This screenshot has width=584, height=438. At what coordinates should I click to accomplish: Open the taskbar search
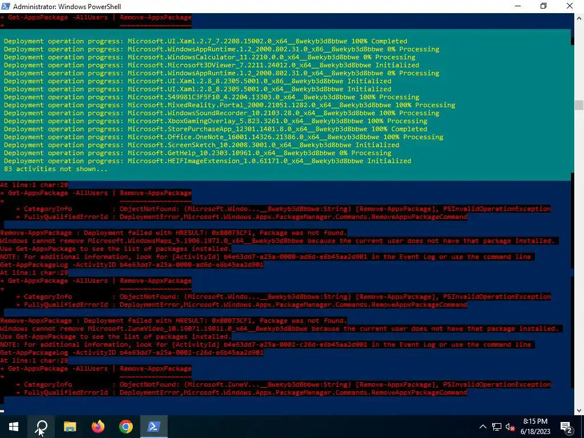point(41,427)
